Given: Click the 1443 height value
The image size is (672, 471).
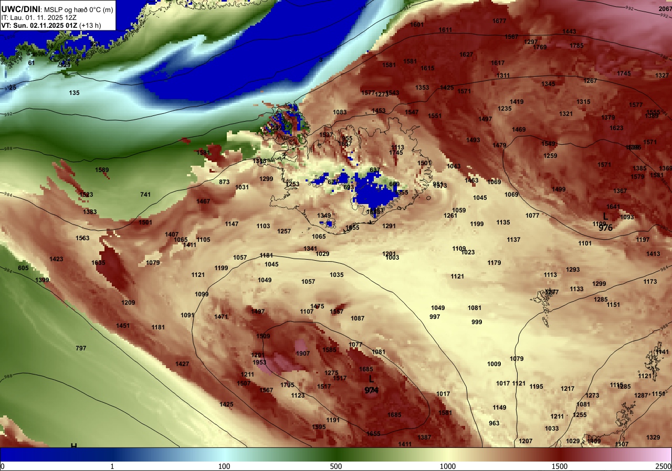Looking at the screenshot, I should pyautogui.click(x=569, y=31).
